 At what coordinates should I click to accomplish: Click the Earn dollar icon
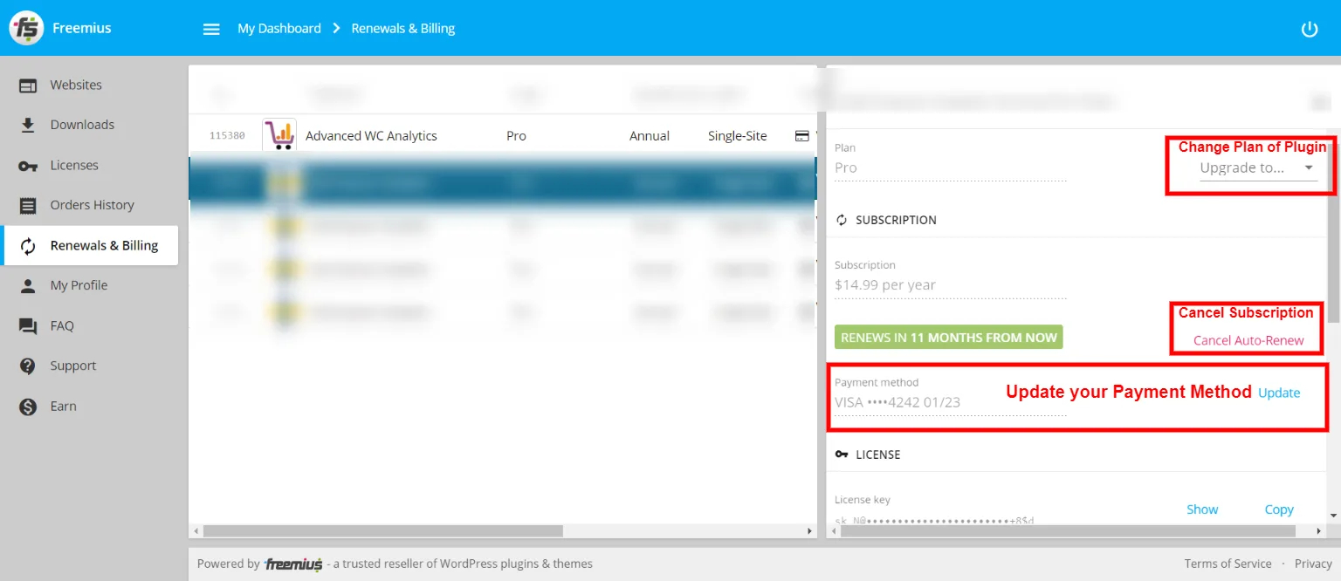tap(28, 407)
